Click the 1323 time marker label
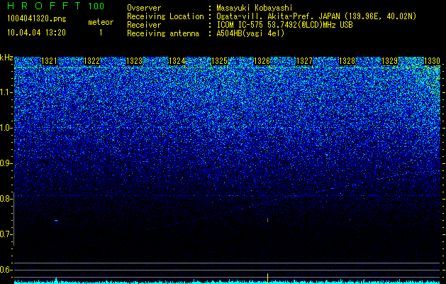The image size is (446, 284). tap(134, 61)
